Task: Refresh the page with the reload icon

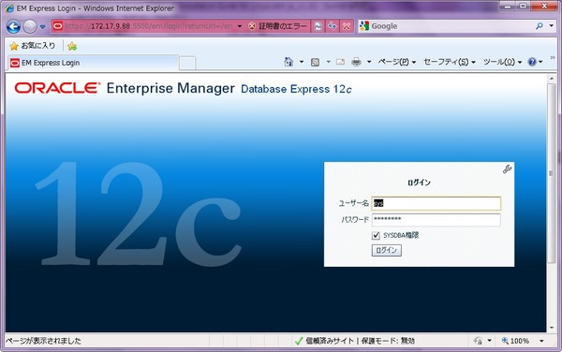Action: (x=333, y=26)
